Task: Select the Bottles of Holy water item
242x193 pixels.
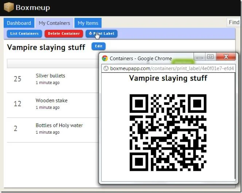Action: 59,125
